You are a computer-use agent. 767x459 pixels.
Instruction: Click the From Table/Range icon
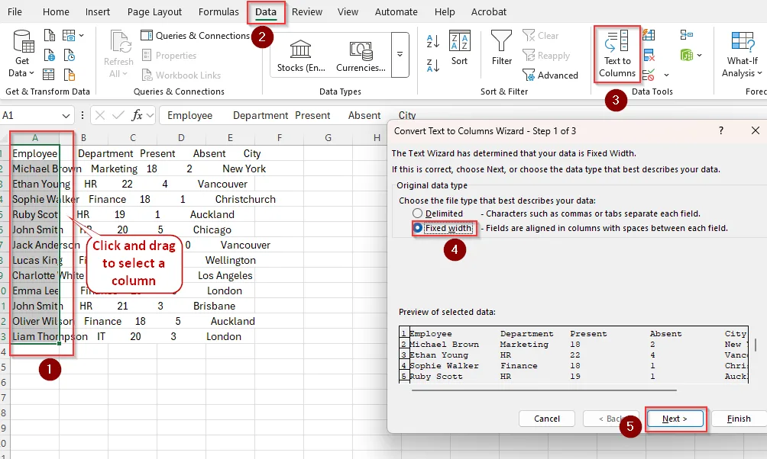48,75
